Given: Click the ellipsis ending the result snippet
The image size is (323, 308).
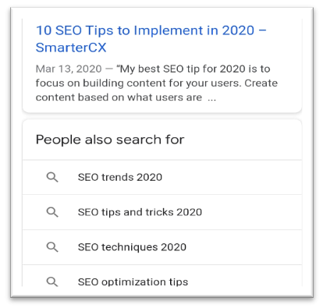Looking at the screenshot, I should tap(212, 98).
